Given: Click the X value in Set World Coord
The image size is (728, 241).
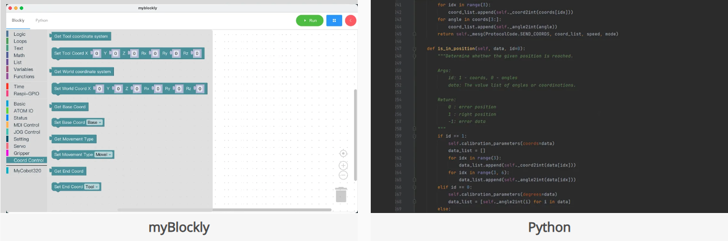Looking at the screenshot, I should click(100, 89).
